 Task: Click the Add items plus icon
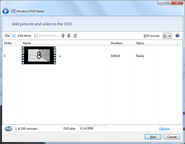(14, 36)
